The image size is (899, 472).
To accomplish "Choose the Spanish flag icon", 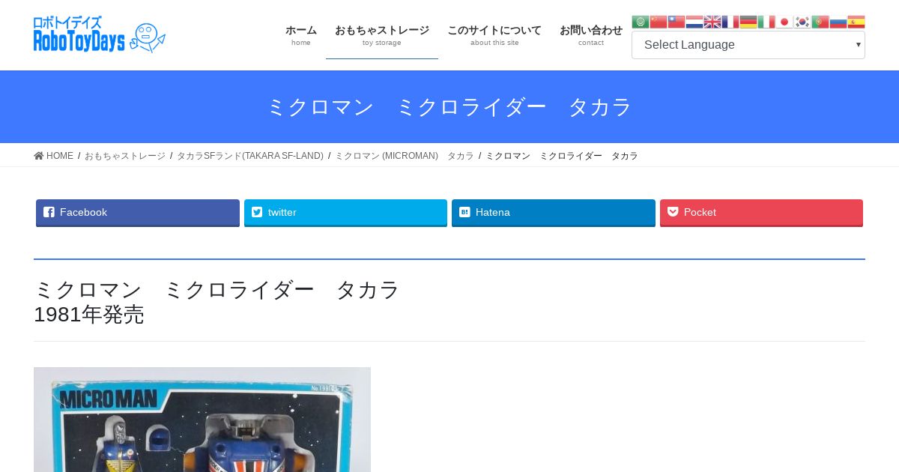I will [856, 22].
